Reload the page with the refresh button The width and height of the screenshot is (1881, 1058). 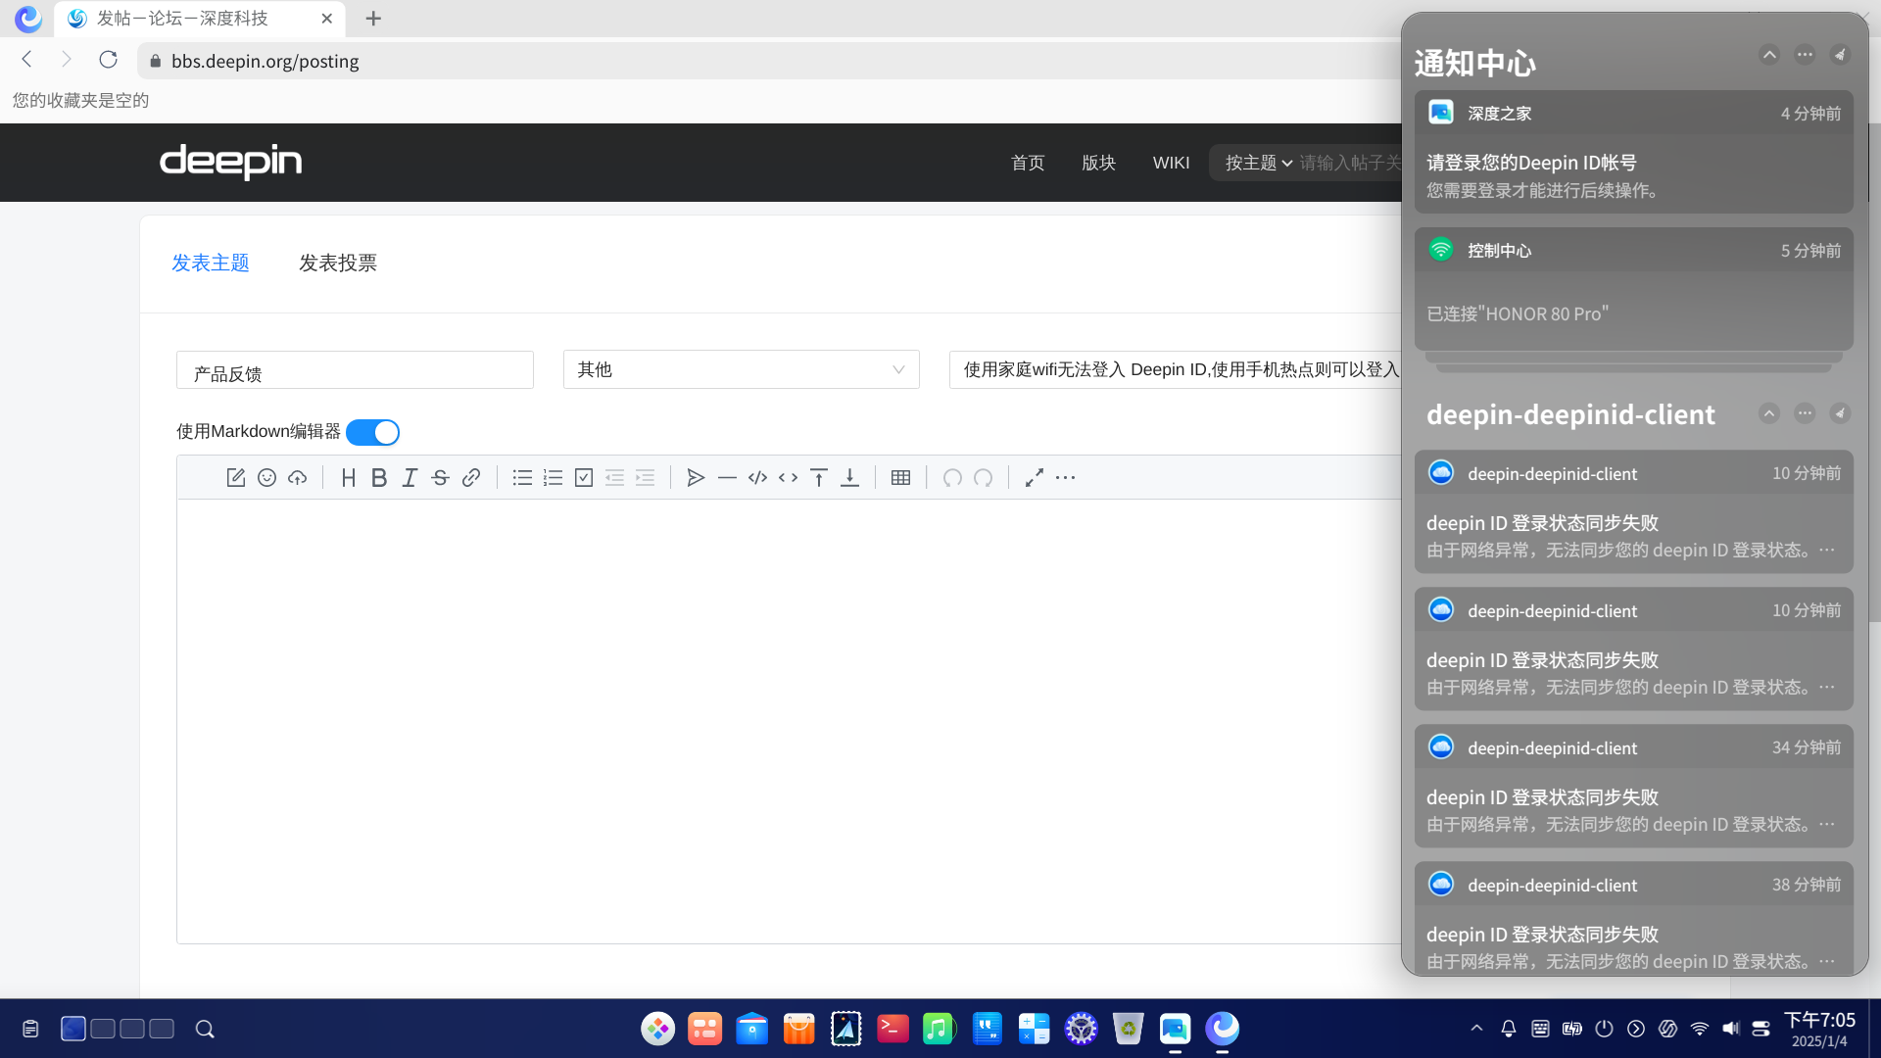pos(109,60)
